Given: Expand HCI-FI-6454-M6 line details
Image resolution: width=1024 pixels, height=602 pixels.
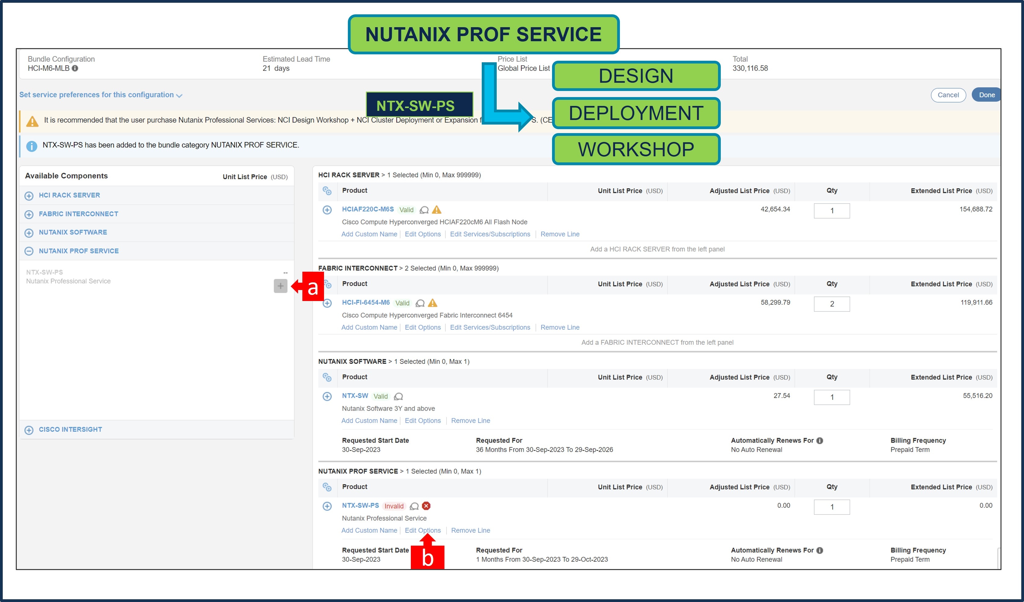Looking at the screenshot, I should pyautogui.click(x=327, y=303).
